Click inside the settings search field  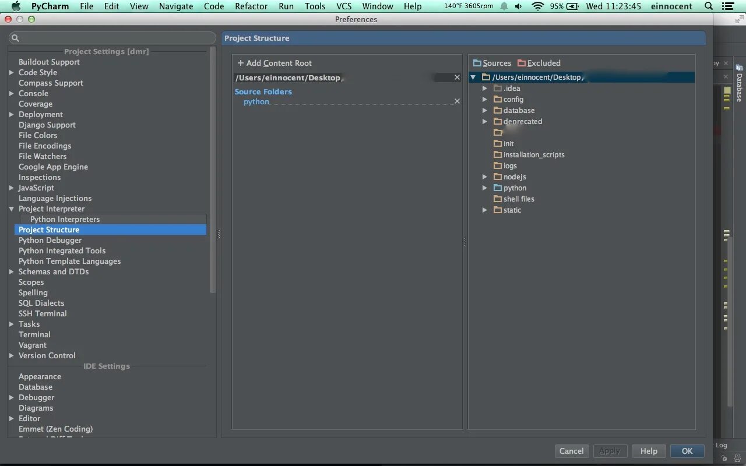pyautogui.click(x=112, y=38)
